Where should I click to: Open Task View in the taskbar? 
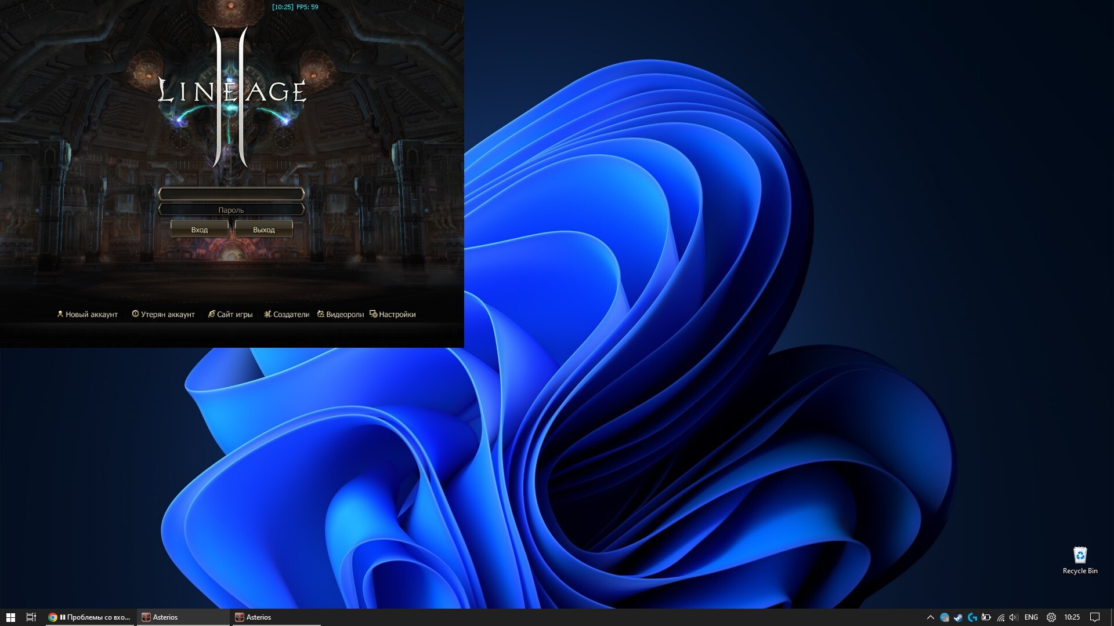(31, 617)
